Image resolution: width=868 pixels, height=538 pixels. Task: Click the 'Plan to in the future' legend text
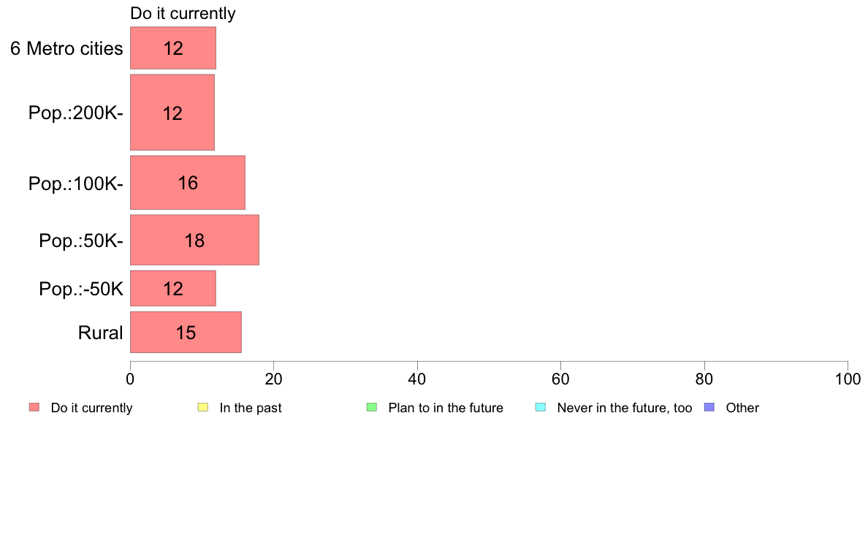click(x=446, y=408)
